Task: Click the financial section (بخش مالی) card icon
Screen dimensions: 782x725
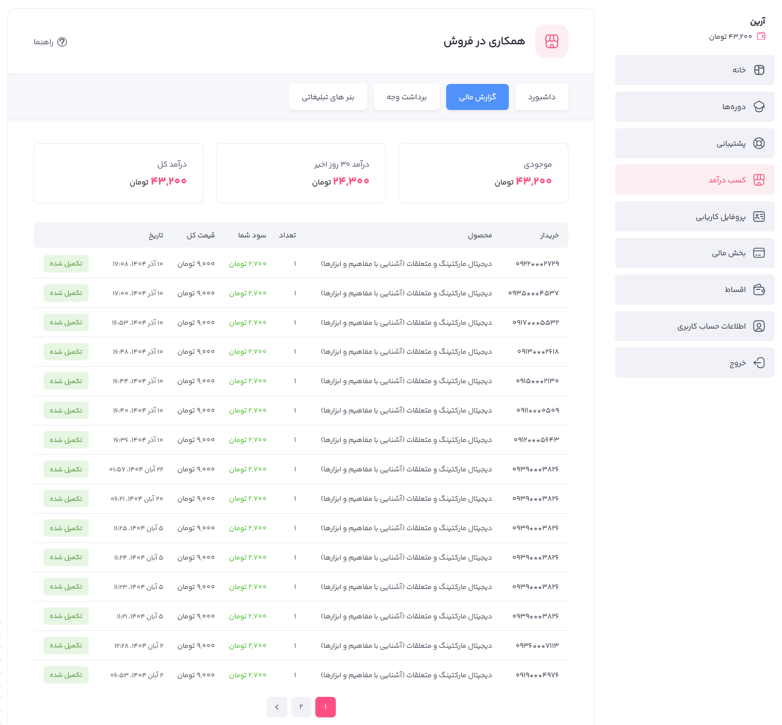Action: point(759,253)
